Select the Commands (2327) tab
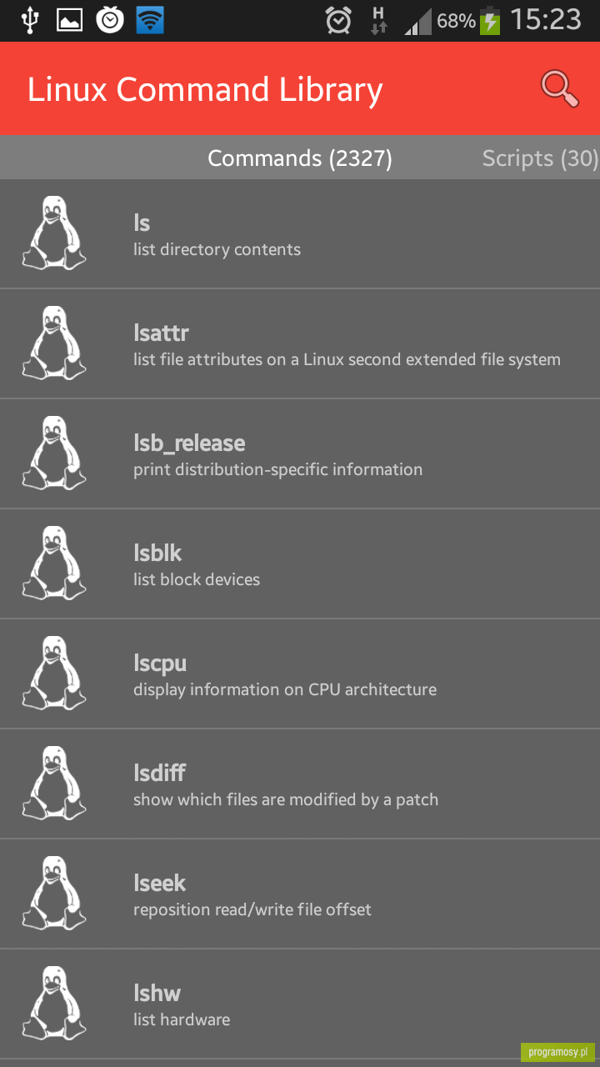 pos(300,158)
